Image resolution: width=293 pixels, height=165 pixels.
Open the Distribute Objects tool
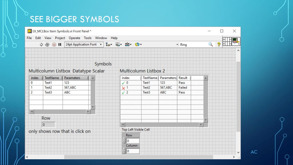118,44
